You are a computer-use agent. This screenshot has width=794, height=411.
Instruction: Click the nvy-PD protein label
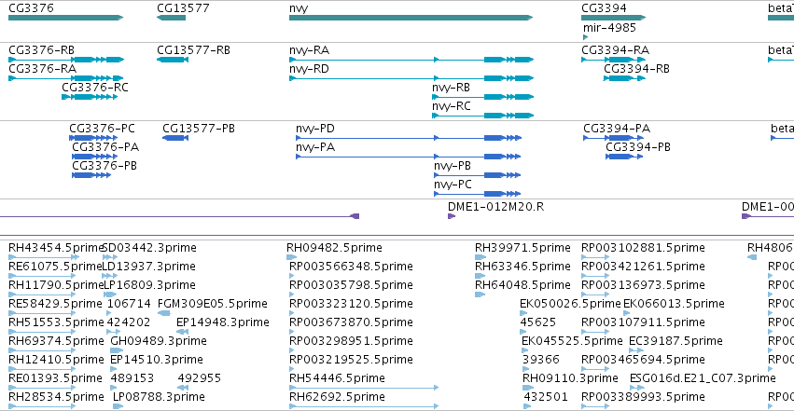pyautogui.click(x=315, y=129)
